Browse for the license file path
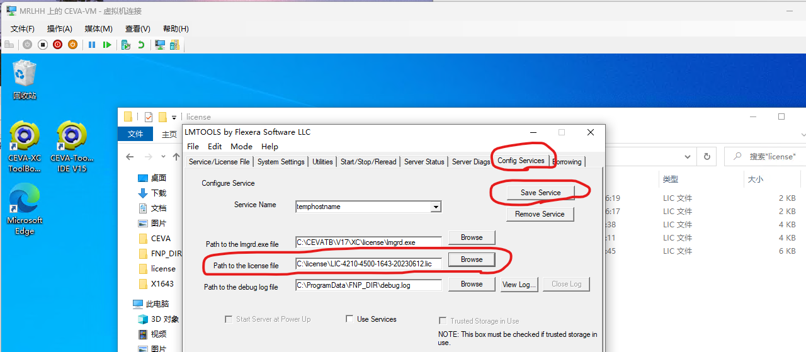This screenshot has width=806, height=352. click(472, 259)
